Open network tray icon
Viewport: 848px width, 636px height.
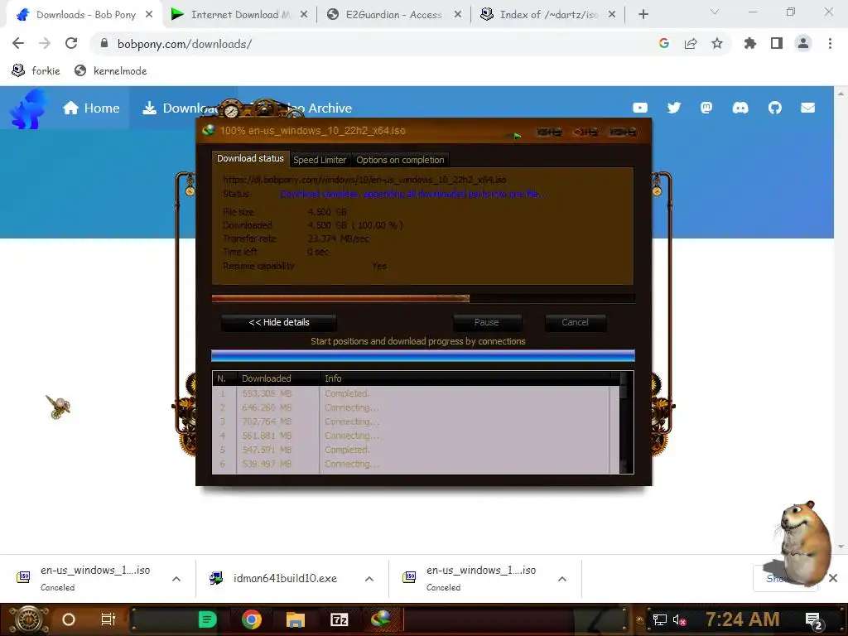click(x=660, y=619)
